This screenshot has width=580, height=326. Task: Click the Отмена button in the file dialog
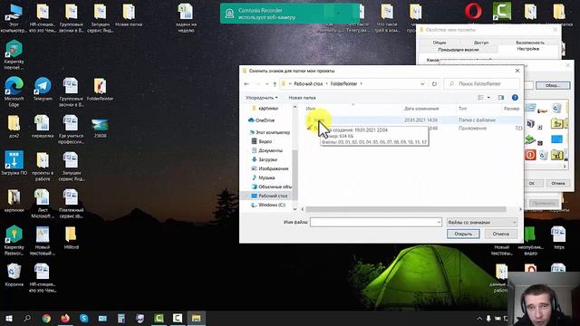(501, 234)
